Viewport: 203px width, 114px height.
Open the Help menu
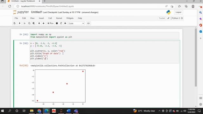point(80,18)
